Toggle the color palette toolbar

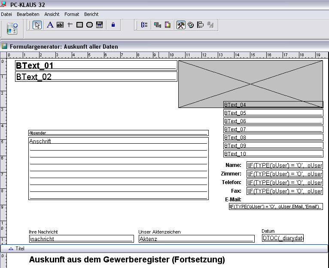click(x=191, y=25)
